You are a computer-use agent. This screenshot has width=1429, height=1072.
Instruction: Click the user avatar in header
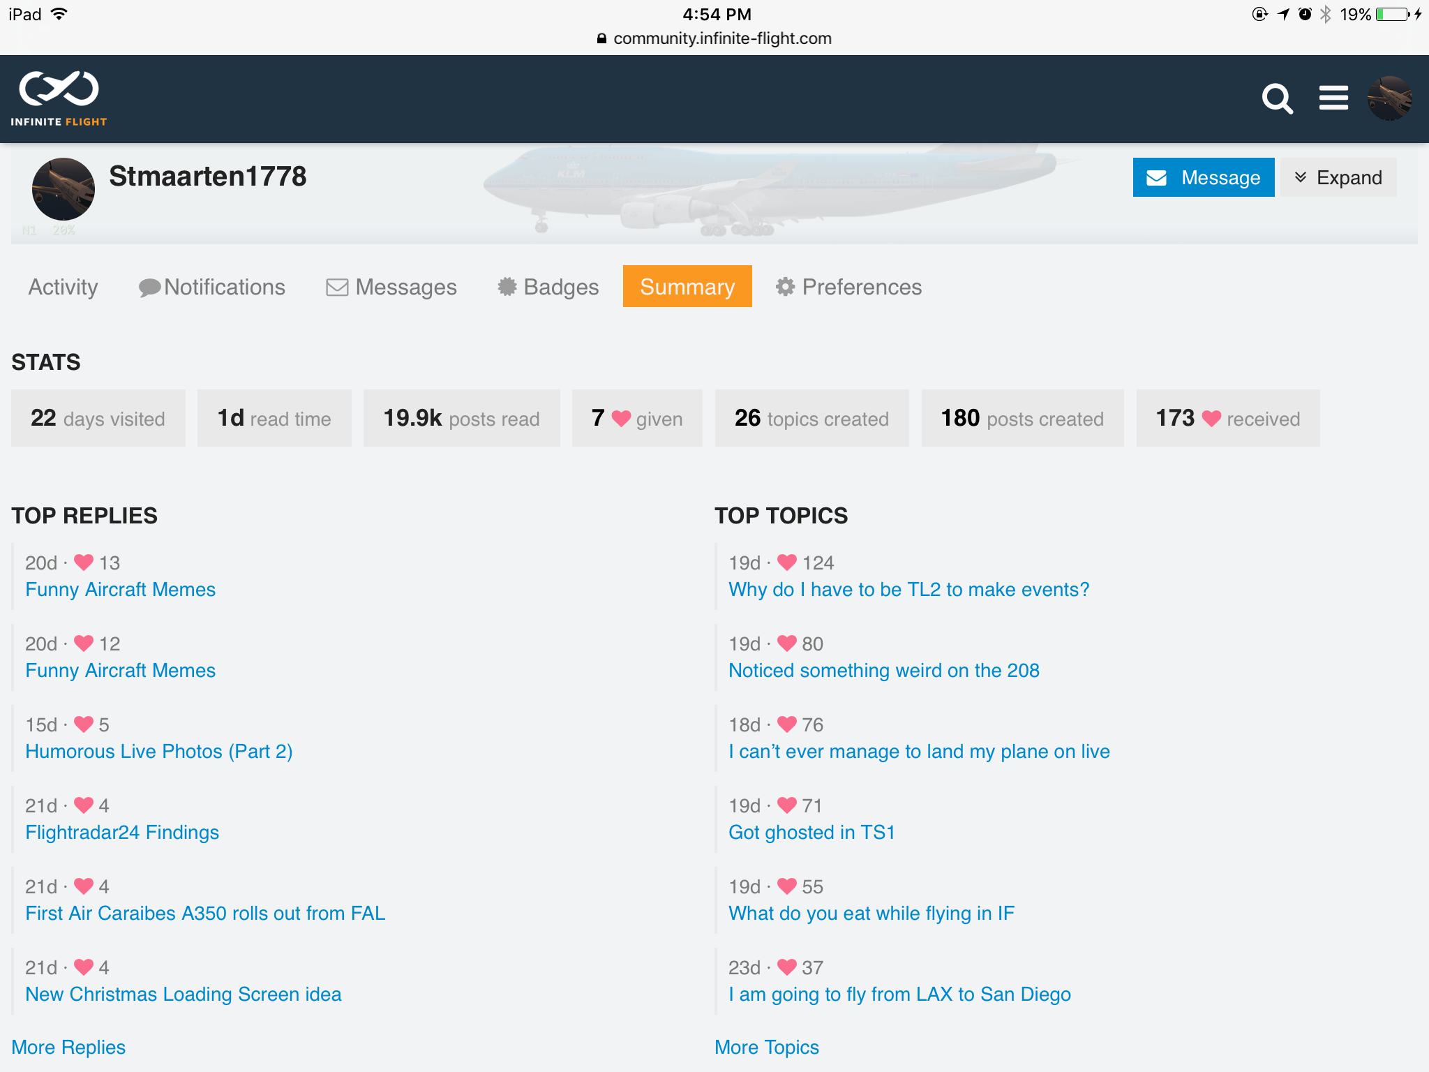pyautogui.click(x=1389, y=98)
